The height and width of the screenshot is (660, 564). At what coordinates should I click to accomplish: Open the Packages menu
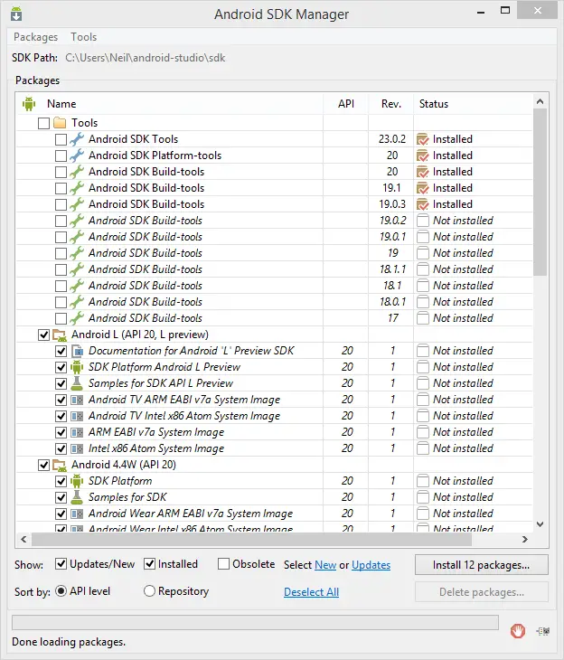pos(35,37)
